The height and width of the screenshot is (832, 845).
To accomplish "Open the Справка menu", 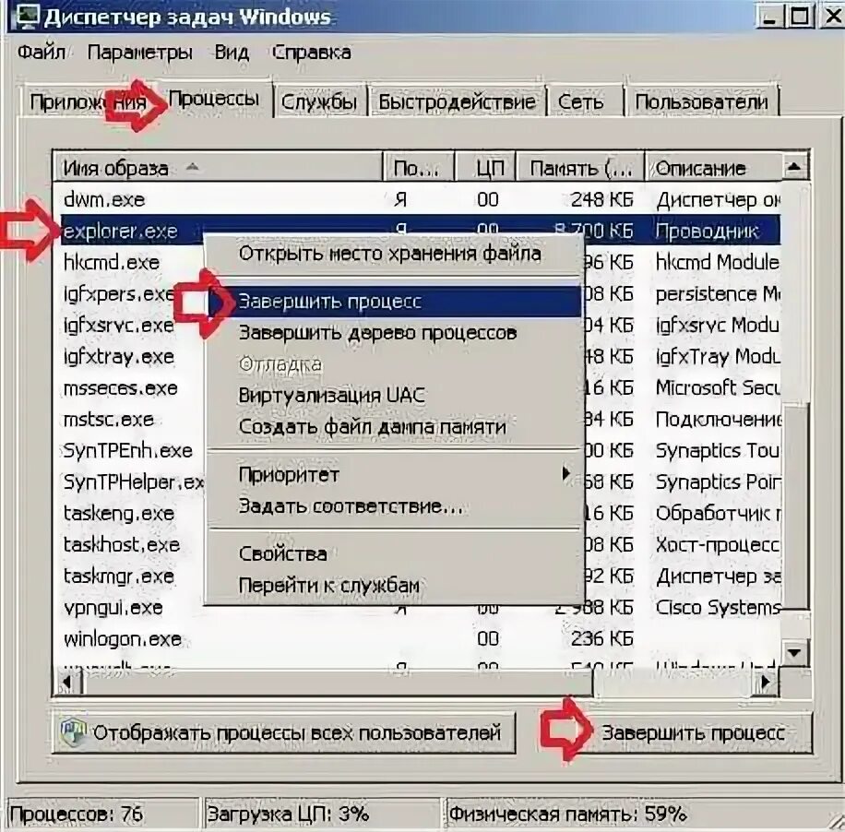I will coord(311,53).
